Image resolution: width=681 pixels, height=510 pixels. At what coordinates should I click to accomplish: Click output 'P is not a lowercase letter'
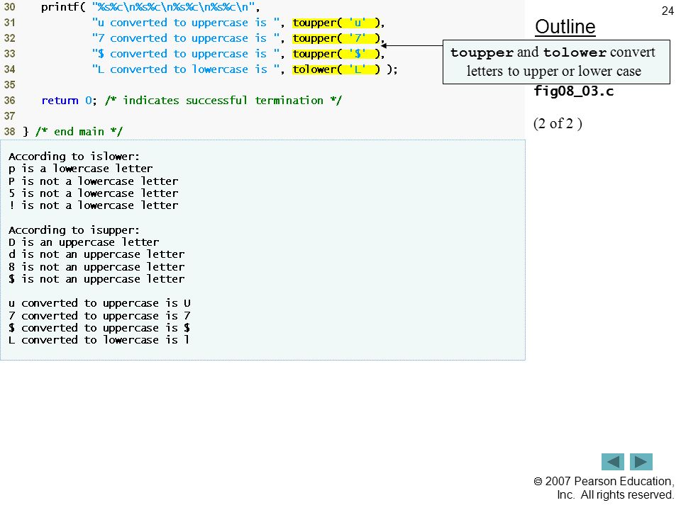tap(93, 181)
